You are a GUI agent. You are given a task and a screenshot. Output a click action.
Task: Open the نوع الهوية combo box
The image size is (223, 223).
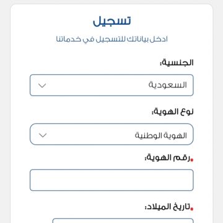[111, 134]
